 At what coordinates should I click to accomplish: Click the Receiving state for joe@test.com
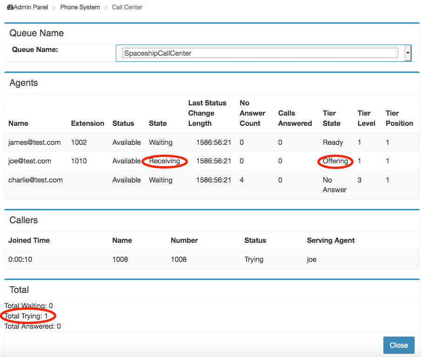click(x=164, y=161)
